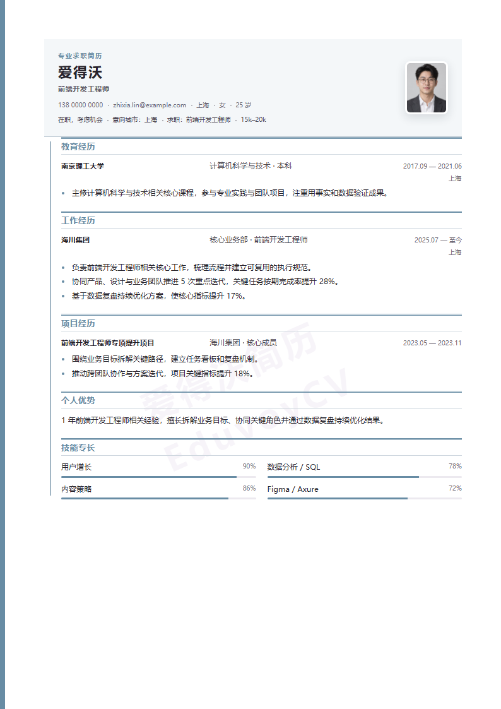Viewport: 501px width, 709px height.
Task: Click the profile photo thumbnail
Action: coord(427,88)
